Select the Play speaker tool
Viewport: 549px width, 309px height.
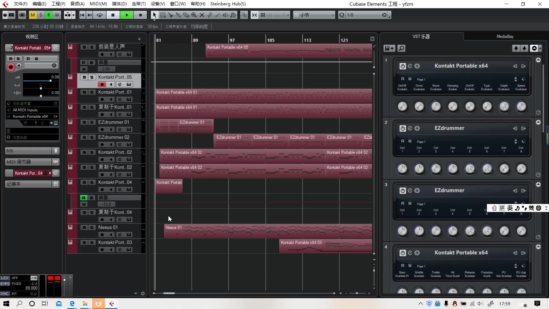pyautogui.click(x=225, y=15)
